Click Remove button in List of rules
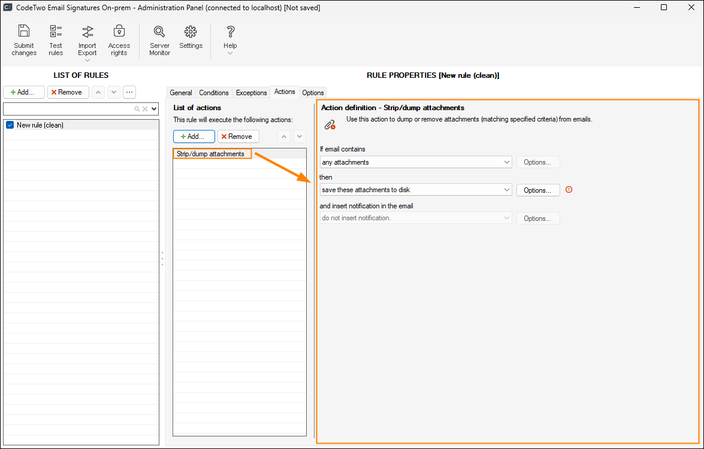Image resolution: width=704 pixels, height=449 pixels. pyautogui.click(x=68, y=92)
